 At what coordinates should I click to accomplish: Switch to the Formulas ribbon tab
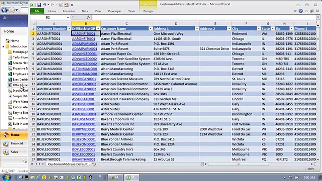69,11
